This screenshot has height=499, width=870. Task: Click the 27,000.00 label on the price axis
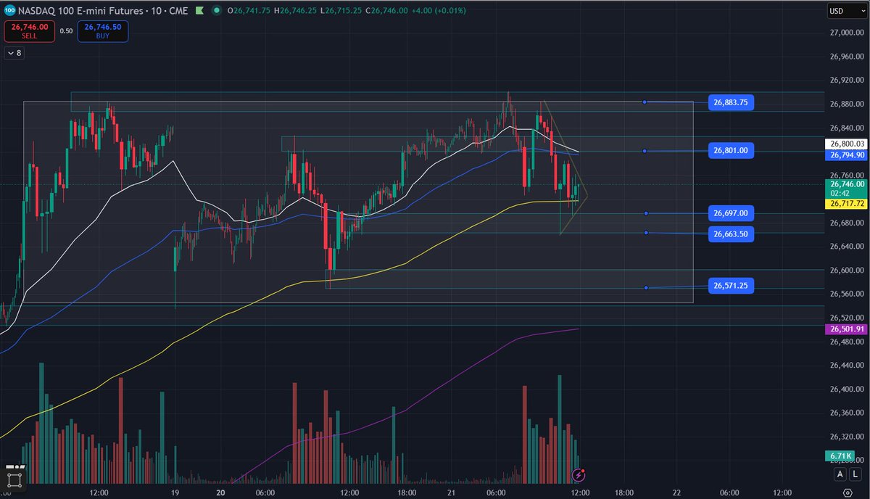click(845, 33)
